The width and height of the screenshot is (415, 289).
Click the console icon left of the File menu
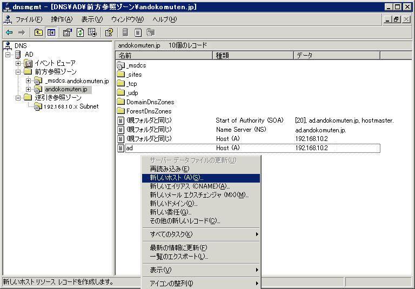[x=9, y=19]
